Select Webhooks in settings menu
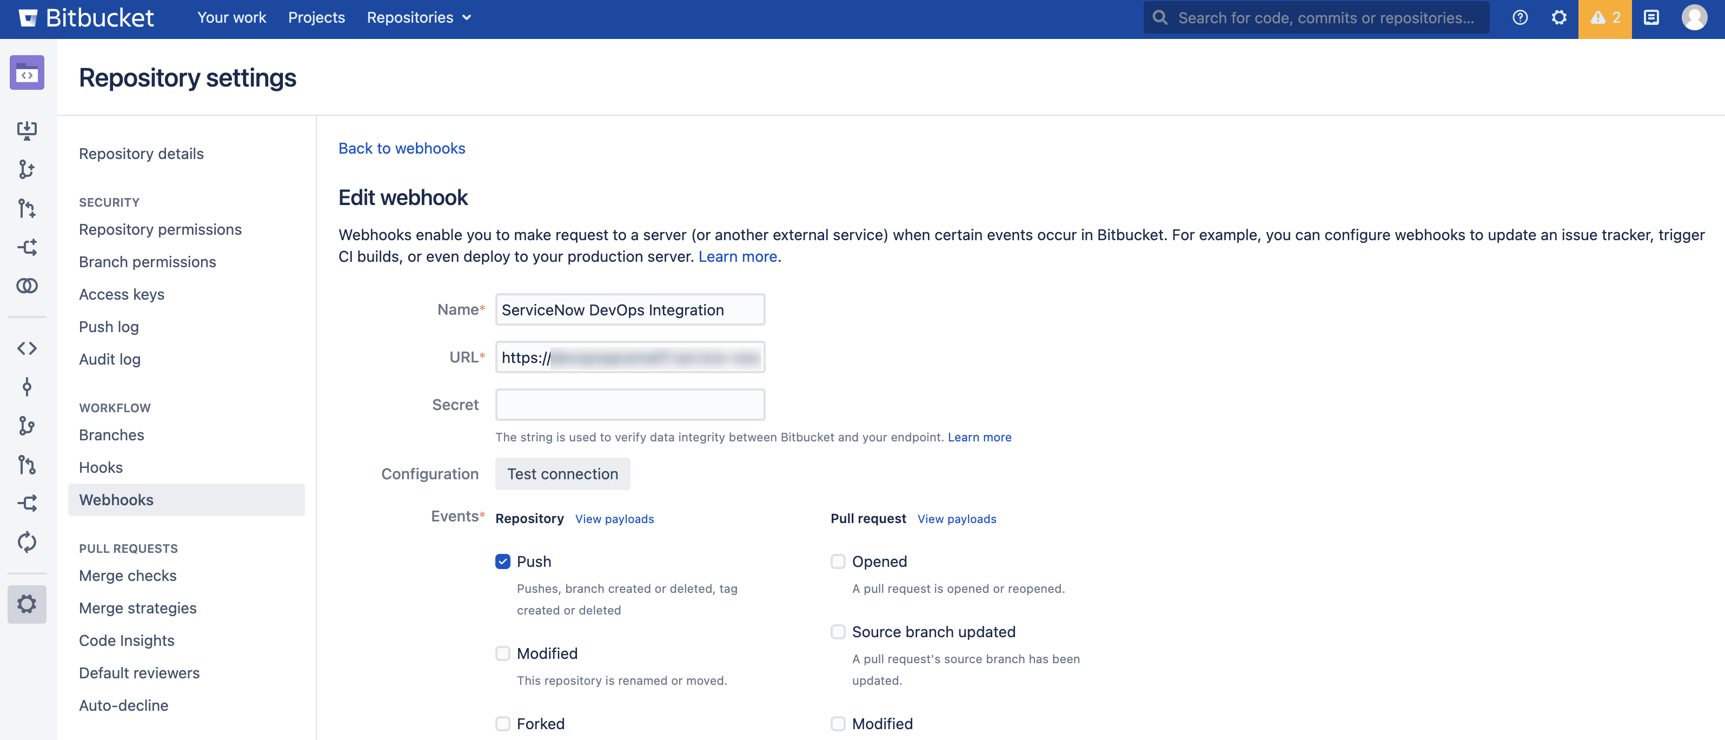 [x=186, y=500]
